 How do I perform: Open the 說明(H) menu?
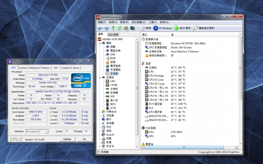(164, 22)
